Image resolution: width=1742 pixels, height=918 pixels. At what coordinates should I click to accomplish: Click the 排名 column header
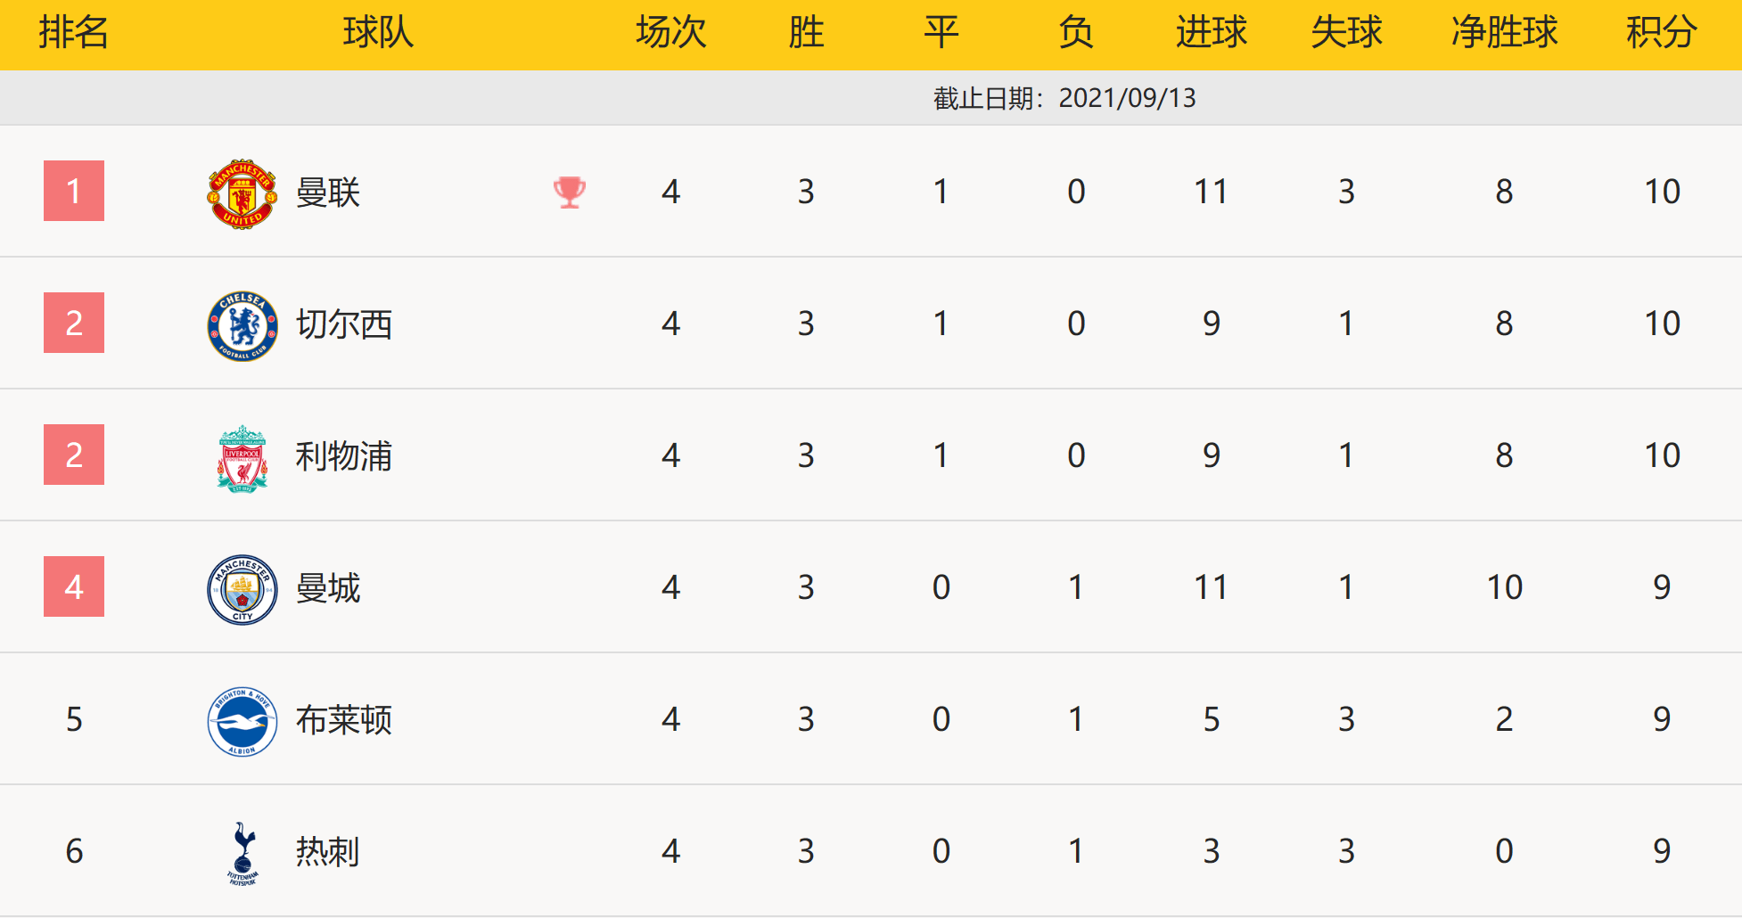coord(74,33)
